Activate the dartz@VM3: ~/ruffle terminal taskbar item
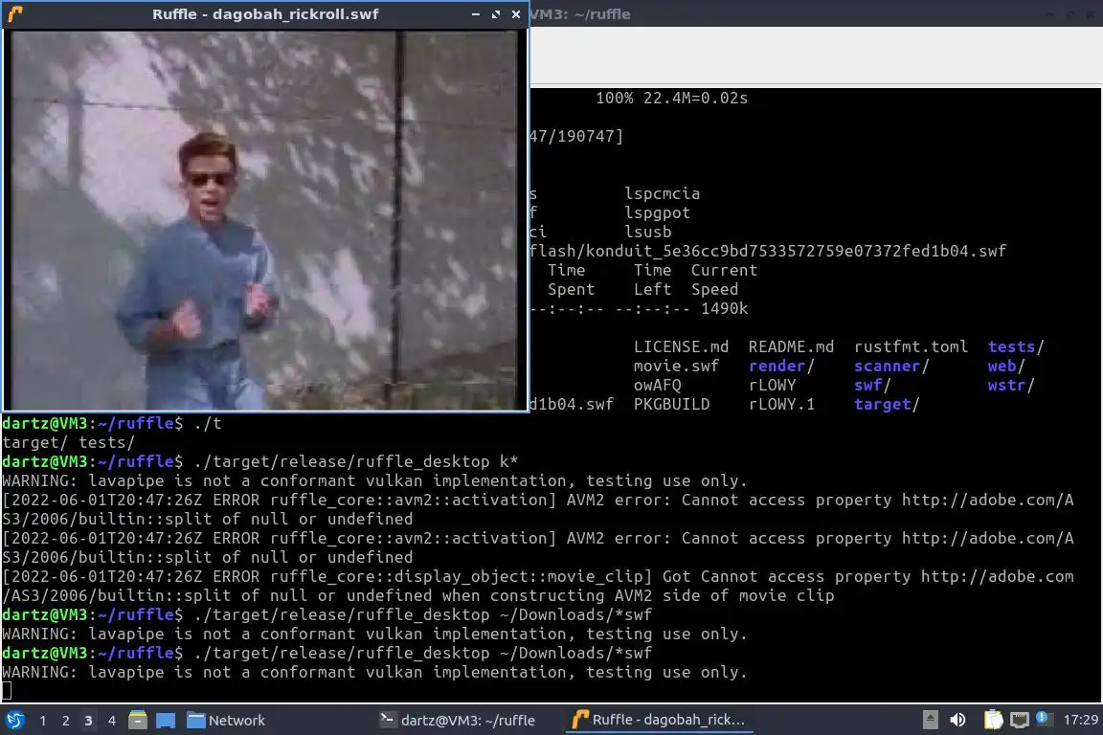Screen dimensions: 1103x735 (x=458, y=721)
